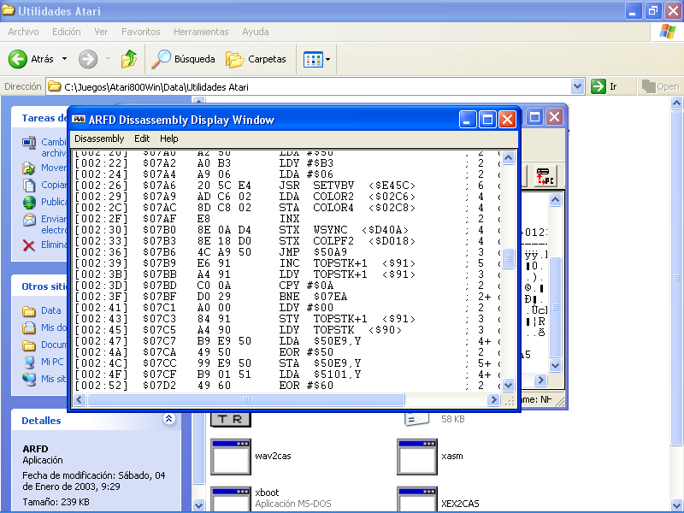Image resolution: width=684 pixels, height=513 pixels.
Task: Select the wav2cas application icon
Action: 231,457
